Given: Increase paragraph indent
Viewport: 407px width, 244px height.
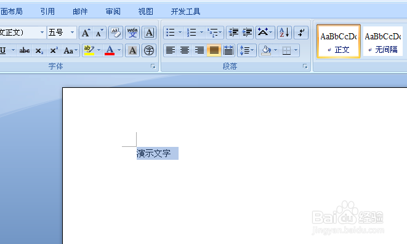Looking at the screenshot, I should [247, 33].
